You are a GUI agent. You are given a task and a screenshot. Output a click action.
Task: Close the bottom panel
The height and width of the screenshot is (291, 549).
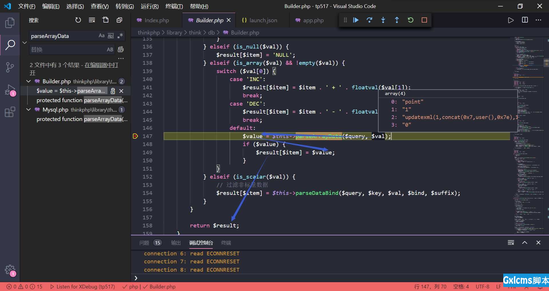pyautogui.click(x=538, y=242)
